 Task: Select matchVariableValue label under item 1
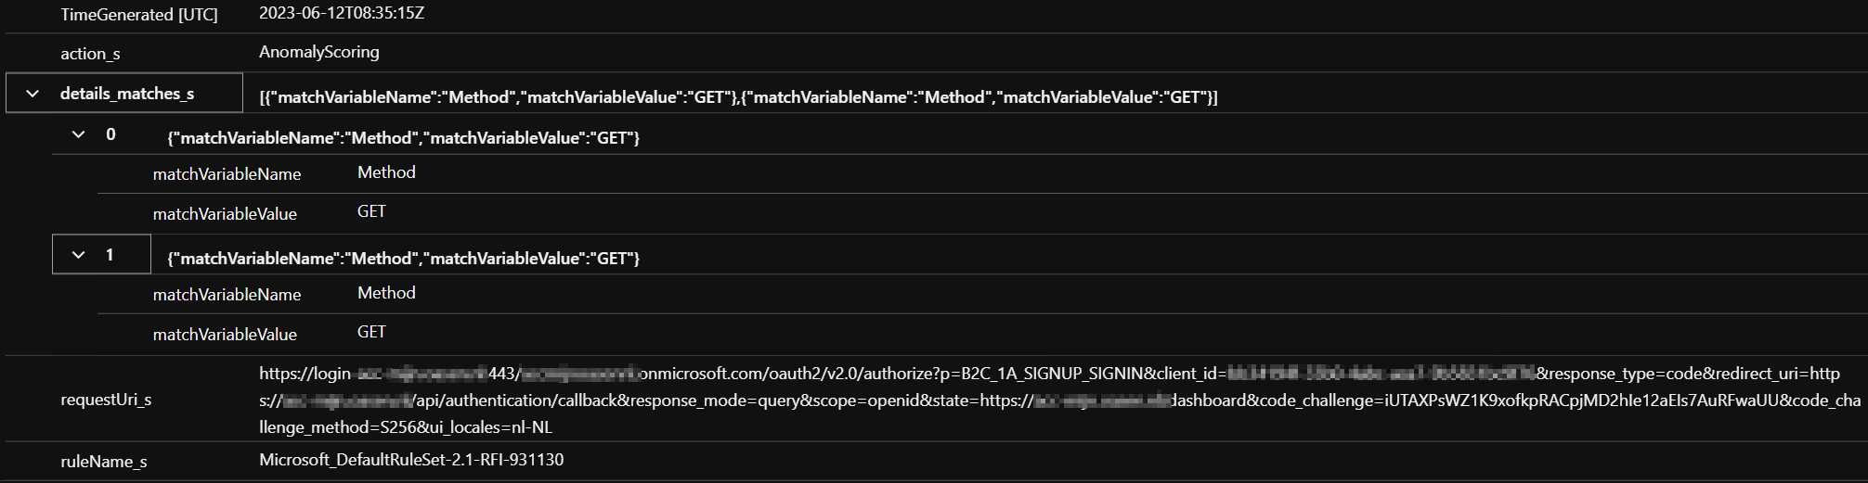click(225, 335)
